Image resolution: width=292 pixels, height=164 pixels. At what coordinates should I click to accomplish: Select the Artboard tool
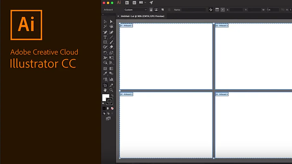coord(105,85)
